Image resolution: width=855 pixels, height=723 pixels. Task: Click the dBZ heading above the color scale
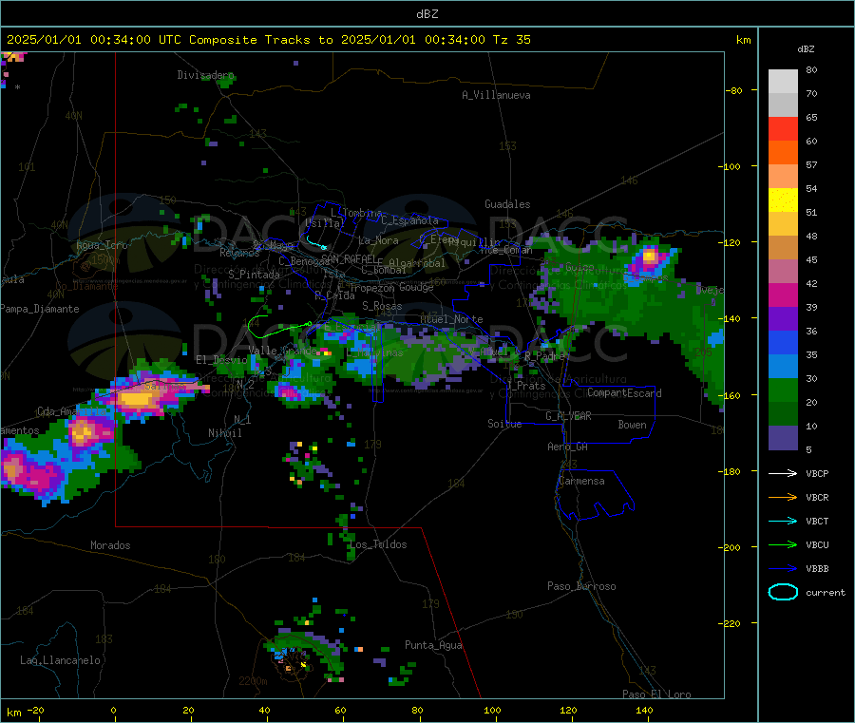coord(806,48)
